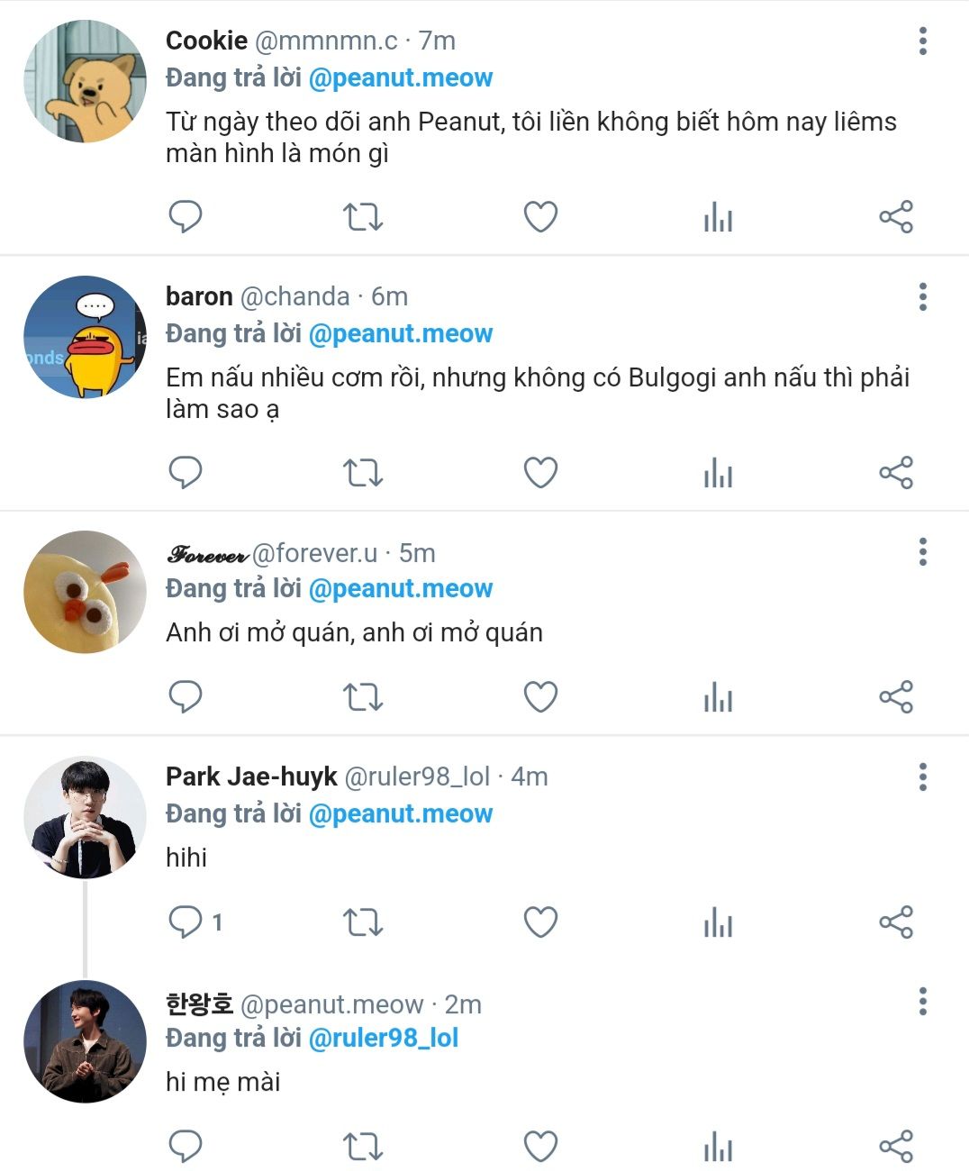
Task: Share baron's tweet
Action: click(x=895, y=473)
